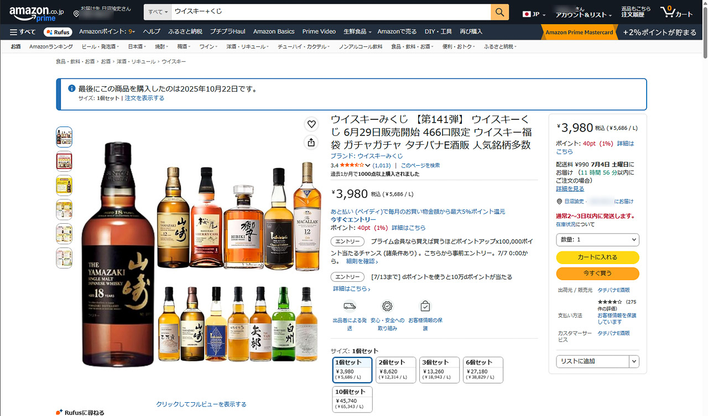Open ノンアルコール飲料 in the sub-navigation
708x416 pixels.
(361, 47)
